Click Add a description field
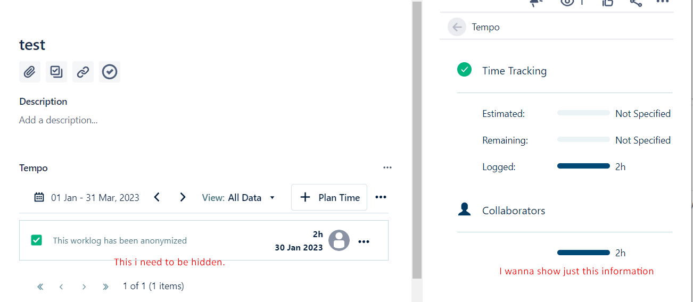This screenshot has height=302, width=693. [59, 120]
